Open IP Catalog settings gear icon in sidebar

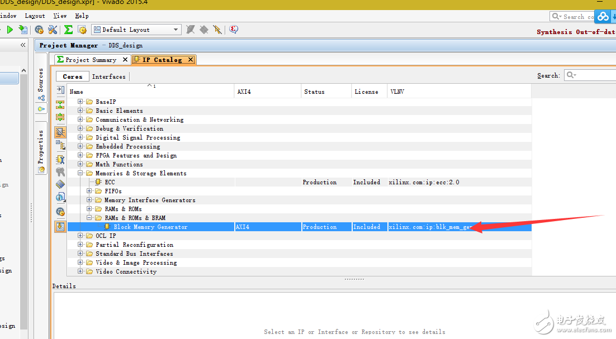(x=60, y=211)
